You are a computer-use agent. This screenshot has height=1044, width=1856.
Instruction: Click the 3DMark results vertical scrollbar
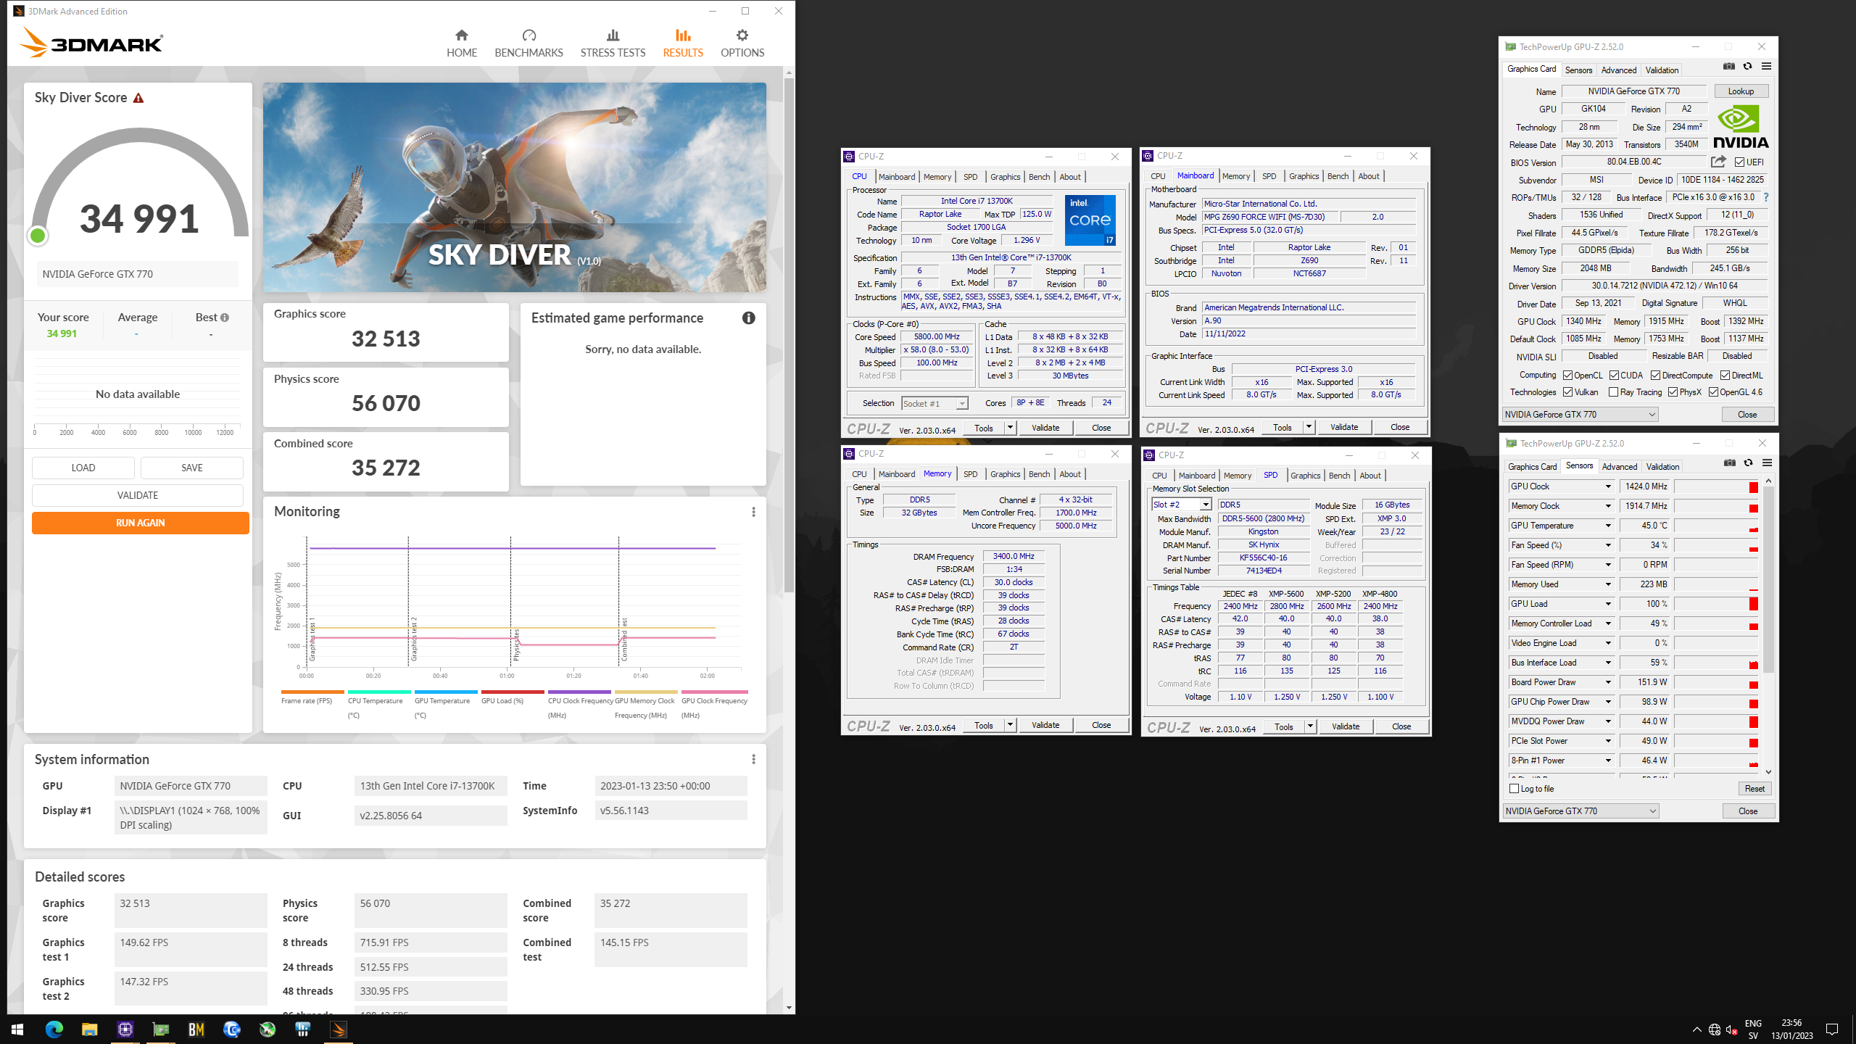[x=789, y=335]
